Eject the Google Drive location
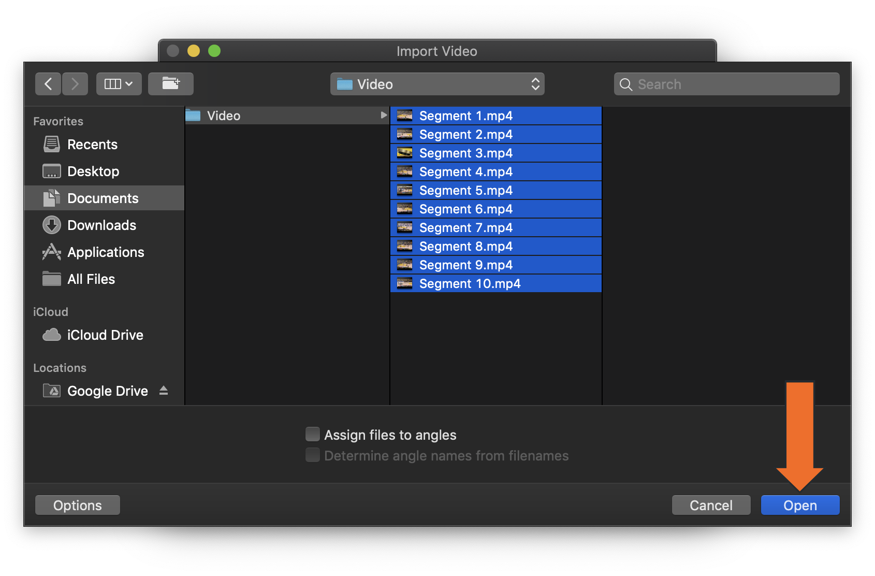875x576 pixels. (164, 391)
